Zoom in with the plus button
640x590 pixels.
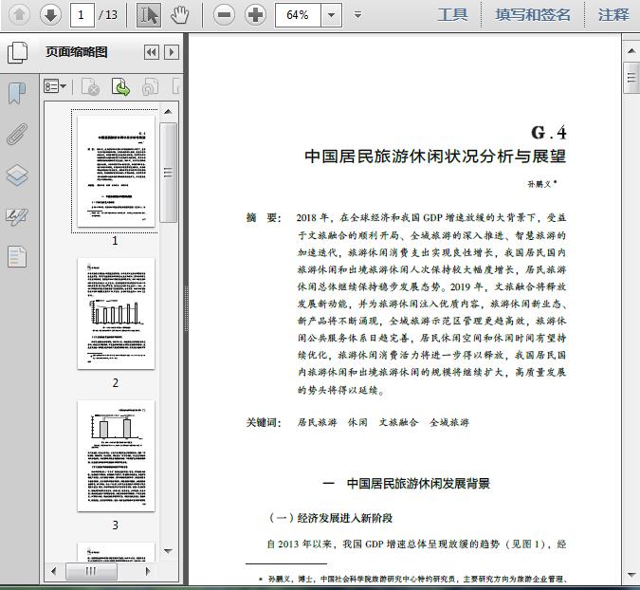coord(255,15)
